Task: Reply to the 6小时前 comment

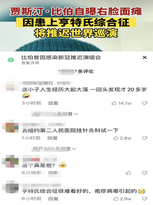Action: coord(53,199)
